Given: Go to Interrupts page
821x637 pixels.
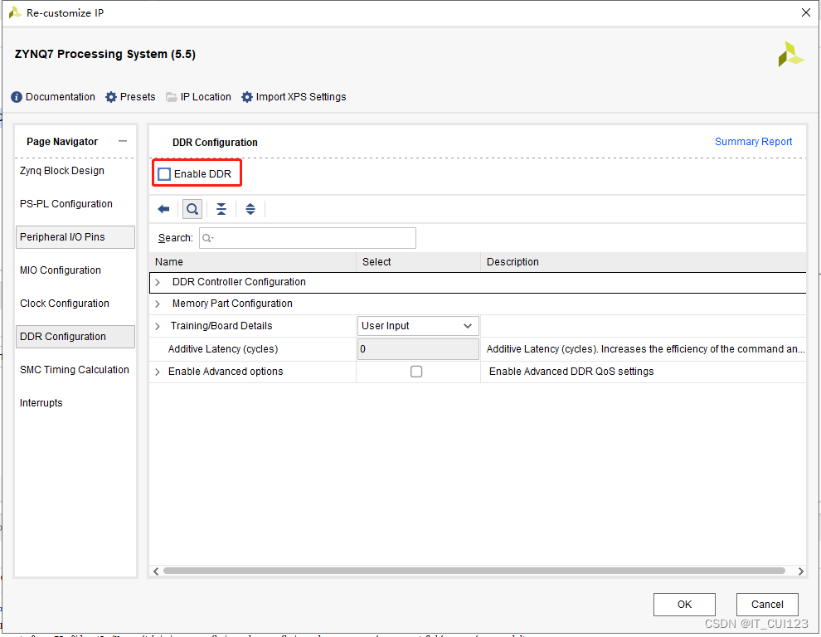Looking at the screenshot, I should tap(41, 403).
